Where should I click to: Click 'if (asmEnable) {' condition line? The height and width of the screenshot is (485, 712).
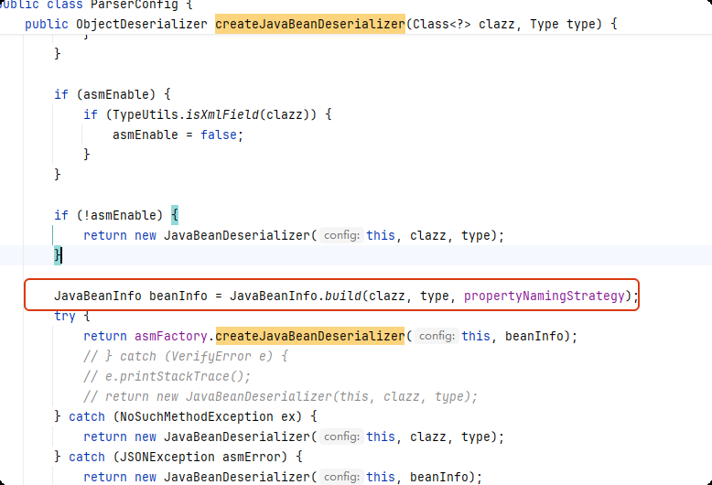click(x=113, y=94)
